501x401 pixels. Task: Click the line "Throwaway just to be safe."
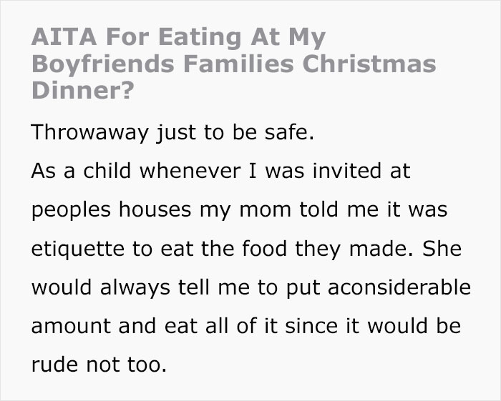tap(172, 133)
